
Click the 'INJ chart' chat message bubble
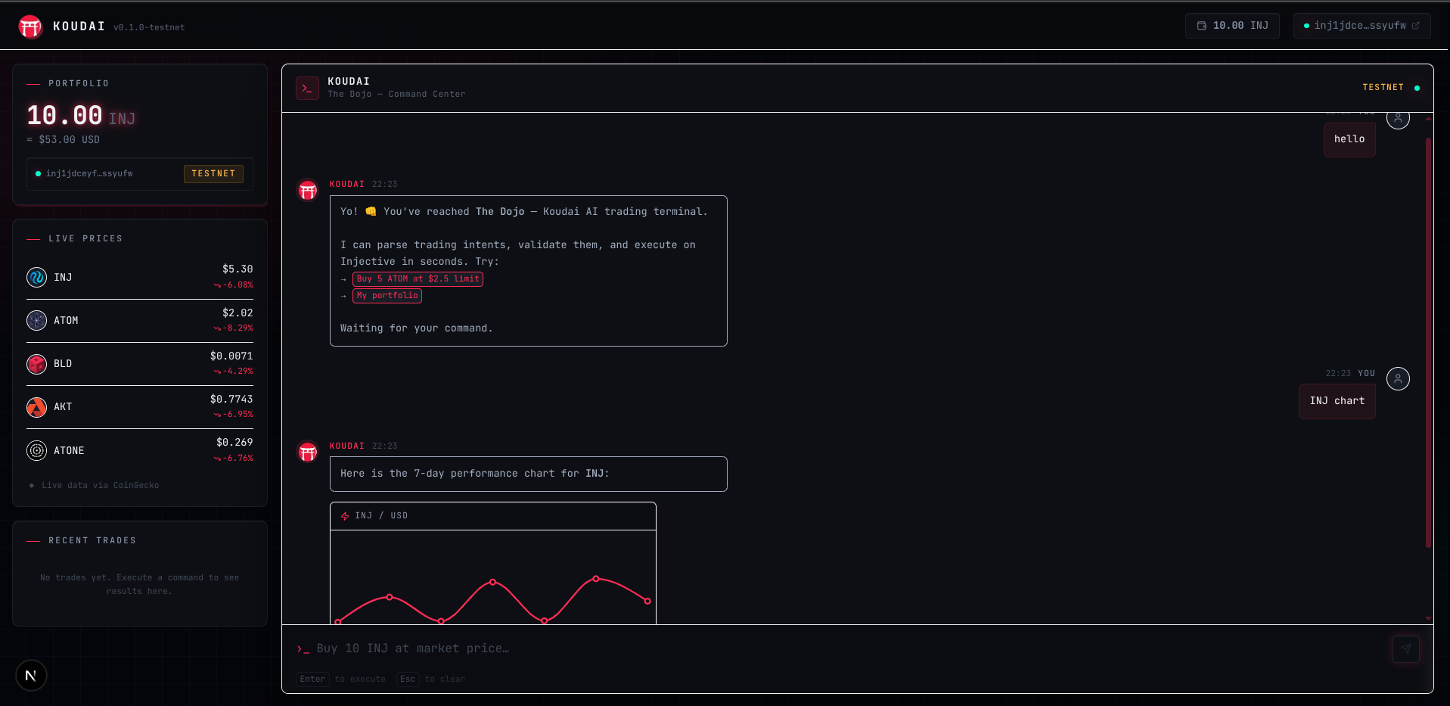click(1337, 401)
